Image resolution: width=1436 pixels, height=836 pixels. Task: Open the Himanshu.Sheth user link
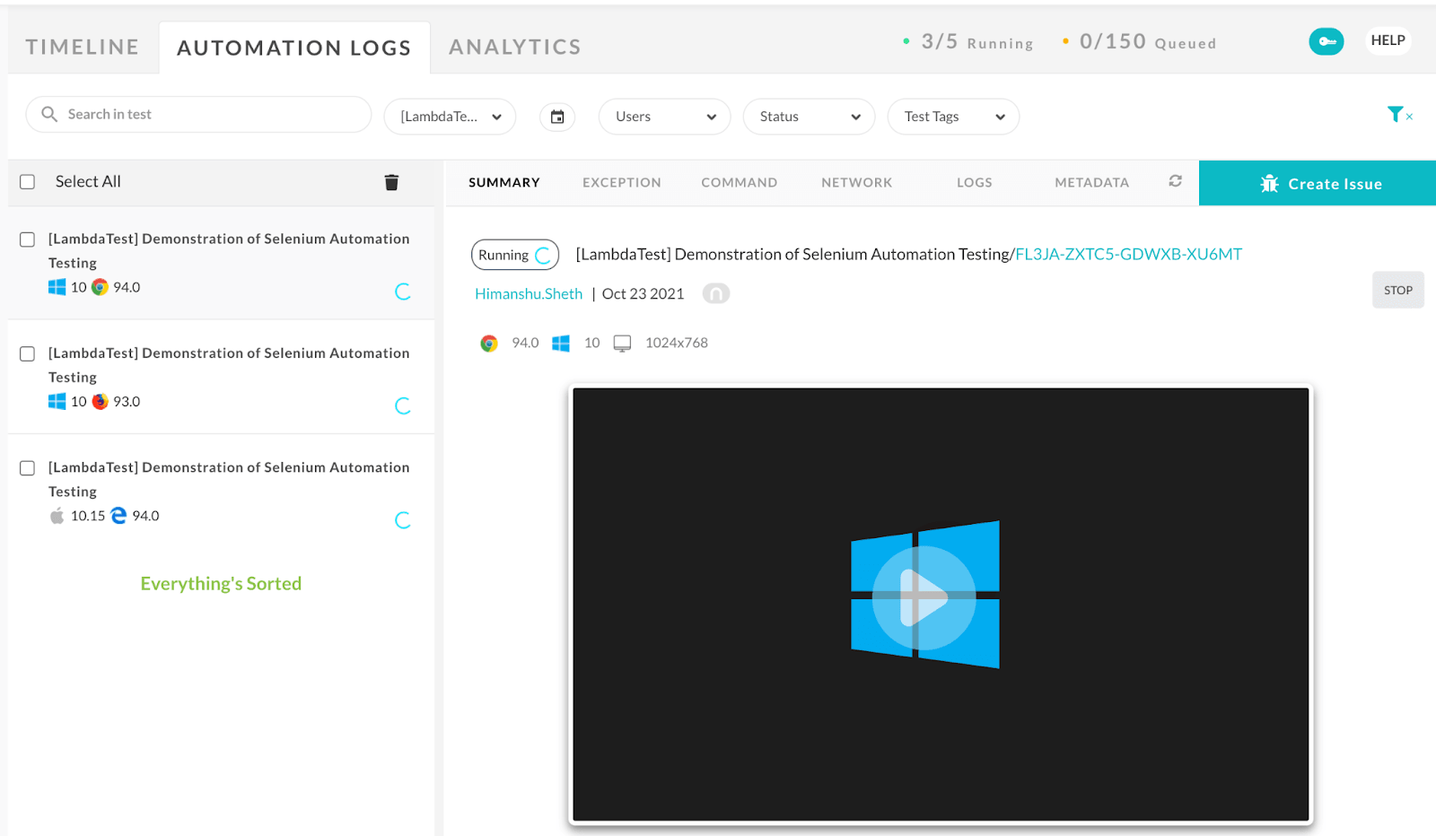529,293
